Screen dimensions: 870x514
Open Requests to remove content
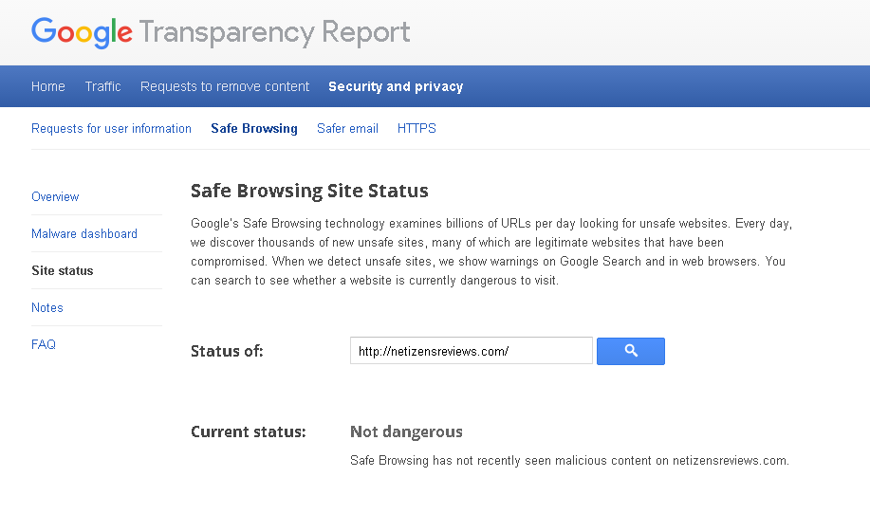point(225,86)
